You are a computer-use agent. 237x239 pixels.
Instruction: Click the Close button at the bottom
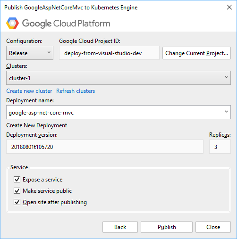pos(213,227)
